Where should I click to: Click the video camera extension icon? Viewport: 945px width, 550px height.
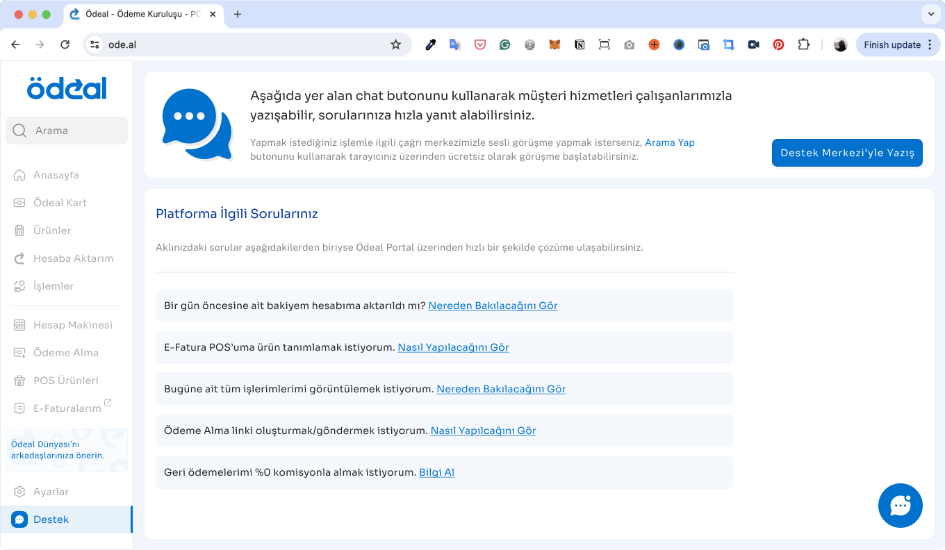click(753, 44)
